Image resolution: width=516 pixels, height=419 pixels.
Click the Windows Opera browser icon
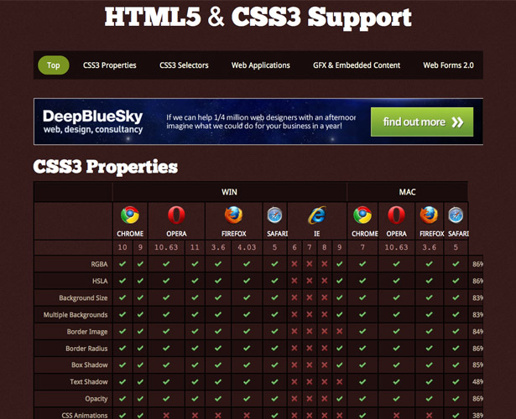(176, 215)
